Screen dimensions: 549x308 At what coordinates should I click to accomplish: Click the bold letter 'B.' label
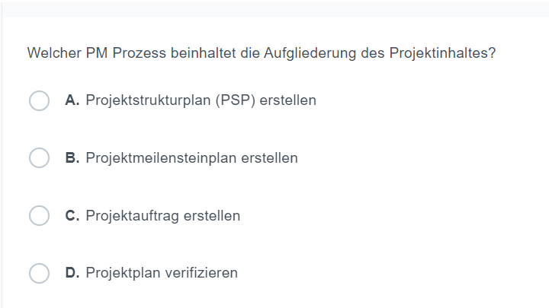[x=72, y=158]
